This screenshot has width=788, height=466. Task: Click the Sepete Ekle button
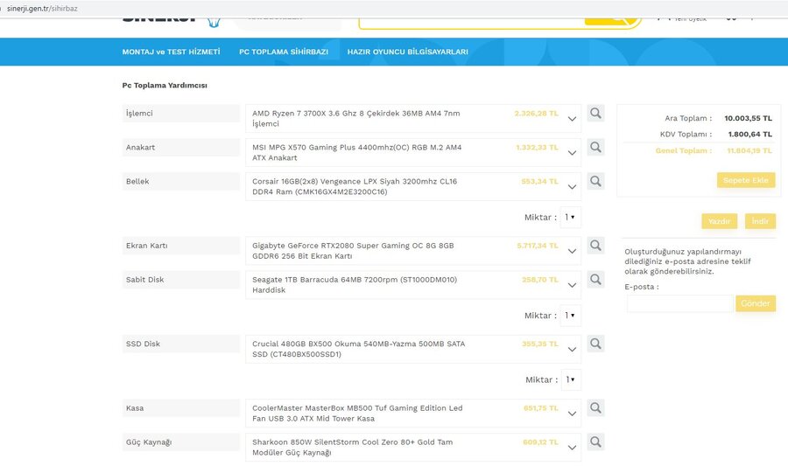(746, 180)
